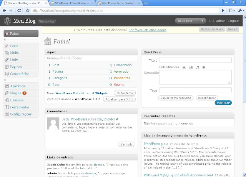Screen dimensions: 246x177
Task: Click the Plugins update count badge
Action: 24,93
